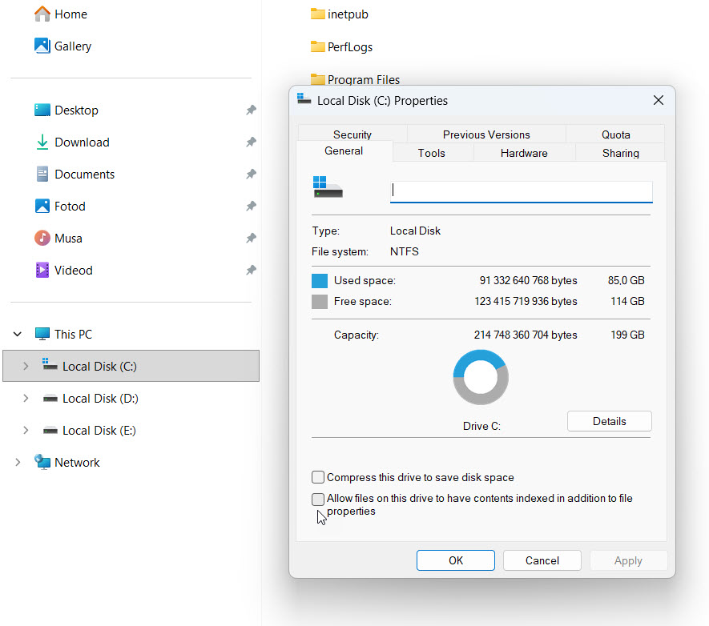Open the Hardware tab
709x626 pixels.
(x=524, y=153)
